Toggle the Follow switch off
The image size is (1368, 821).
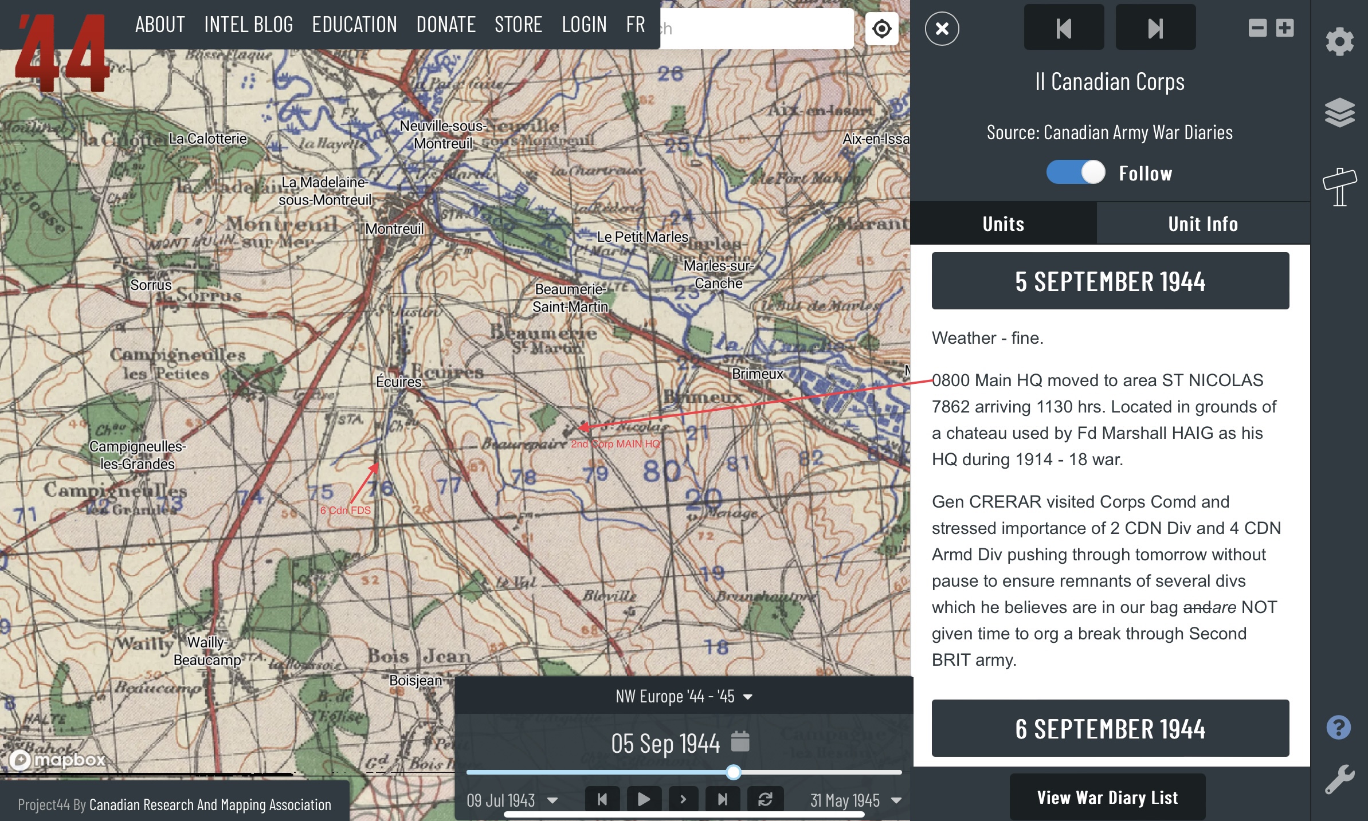click(x=1076, y=172)
